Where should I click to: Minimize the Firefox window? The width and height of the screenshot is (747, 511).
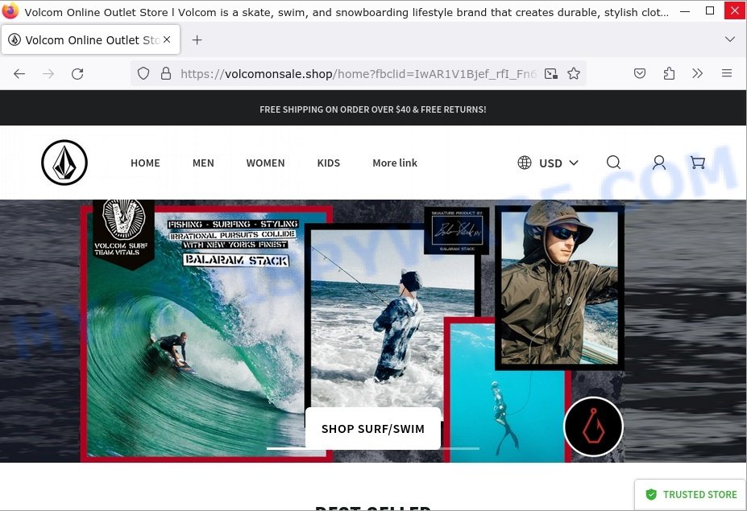(x=685, y=10)
